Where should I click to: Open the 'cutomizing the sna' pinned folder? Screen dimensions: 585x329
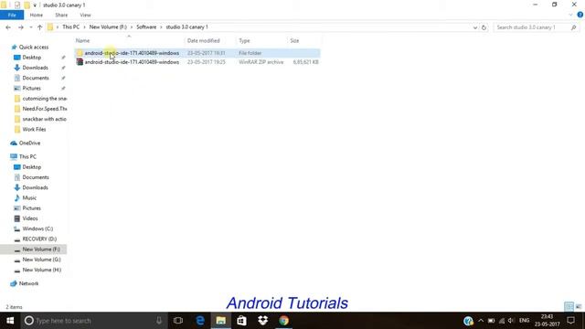tap(45, 99)
